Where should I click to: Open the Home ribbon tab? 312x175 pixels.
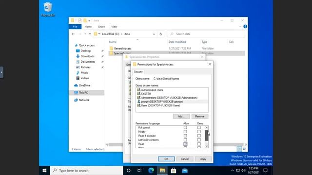[x=88, y=27]
